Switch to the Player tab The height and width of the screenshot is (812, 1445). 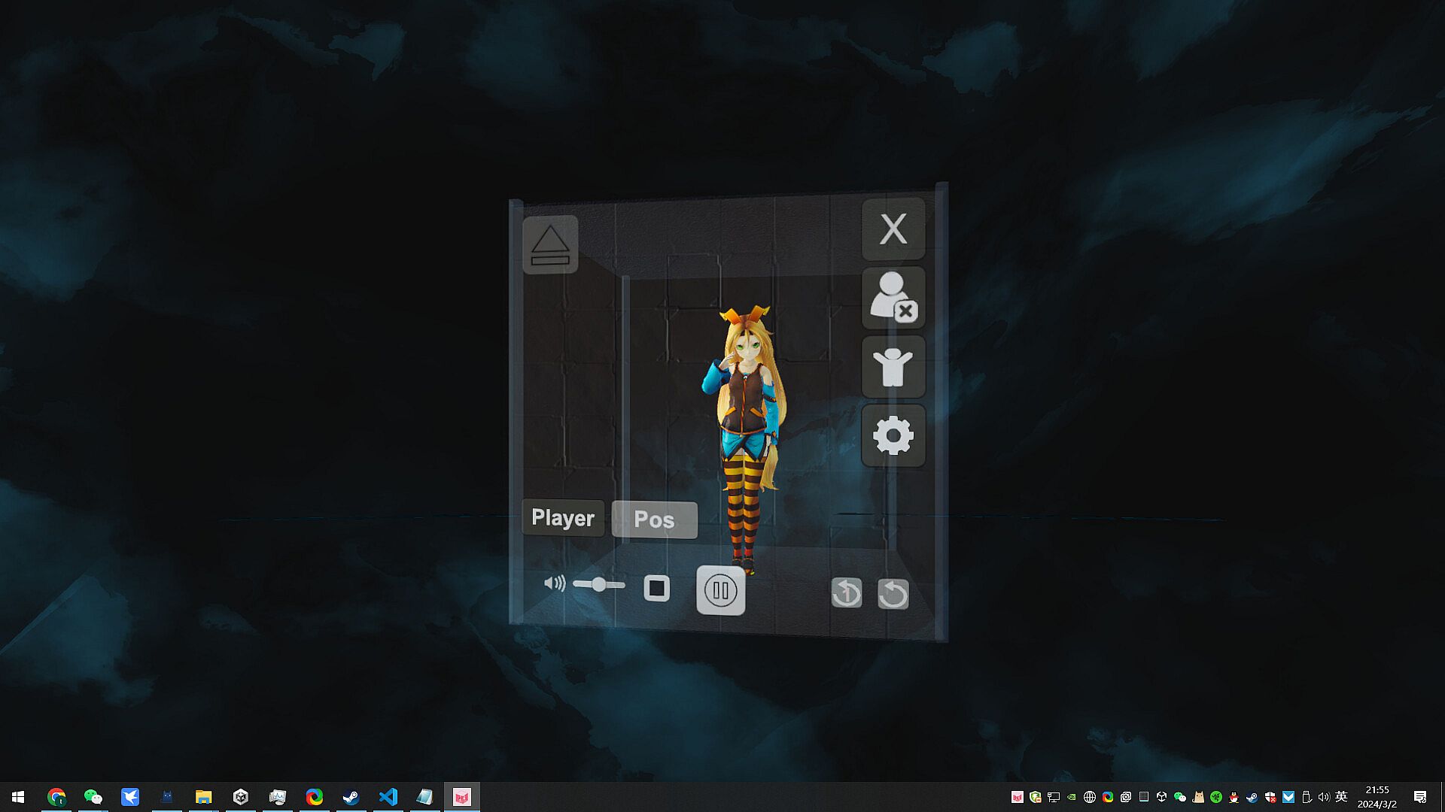[x=563, y=518]
